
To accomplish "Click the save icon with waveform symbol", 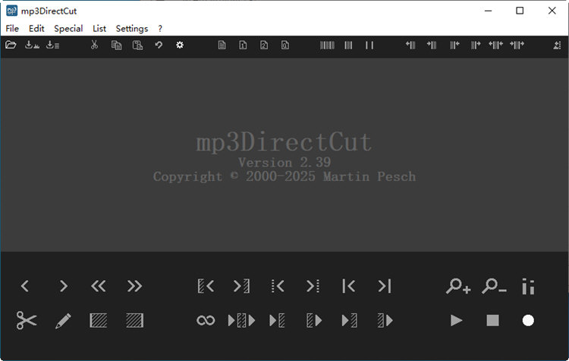I will pyautogui.click(x=32, y=45).
